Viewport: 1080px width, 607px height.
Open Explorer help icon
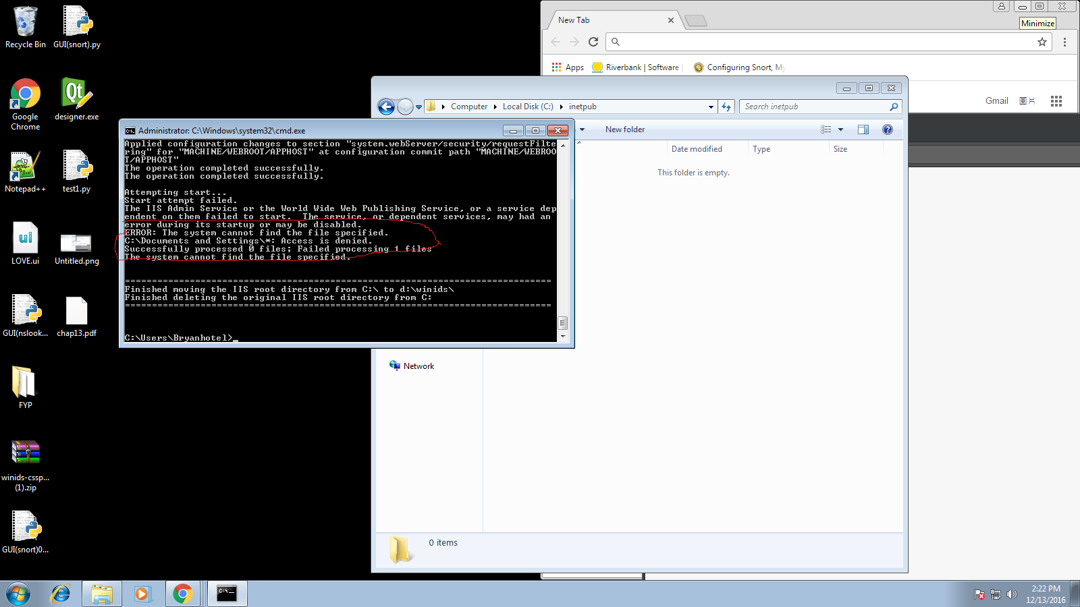point(888,129)
